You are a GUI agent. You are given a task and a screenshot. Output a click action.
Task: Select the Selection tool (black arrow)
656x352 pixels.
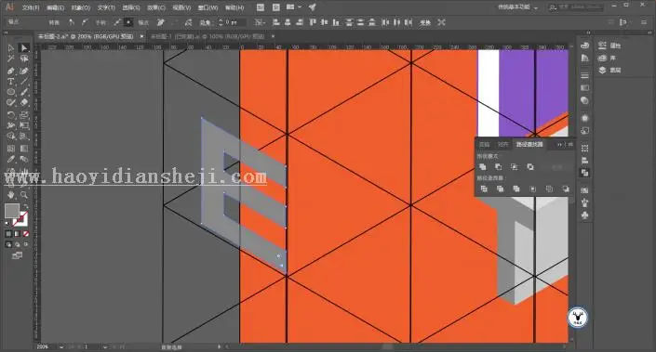click(x=11, y=48)
